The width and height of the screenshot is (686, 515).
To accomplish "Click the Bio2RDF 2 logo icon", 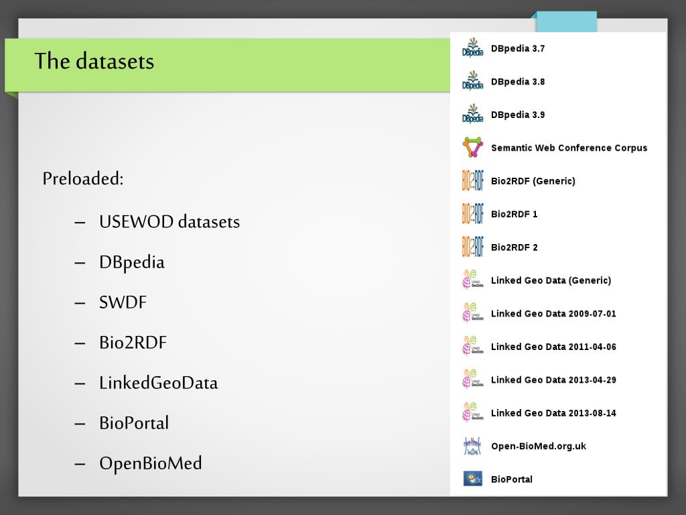I will pos(472,247).
